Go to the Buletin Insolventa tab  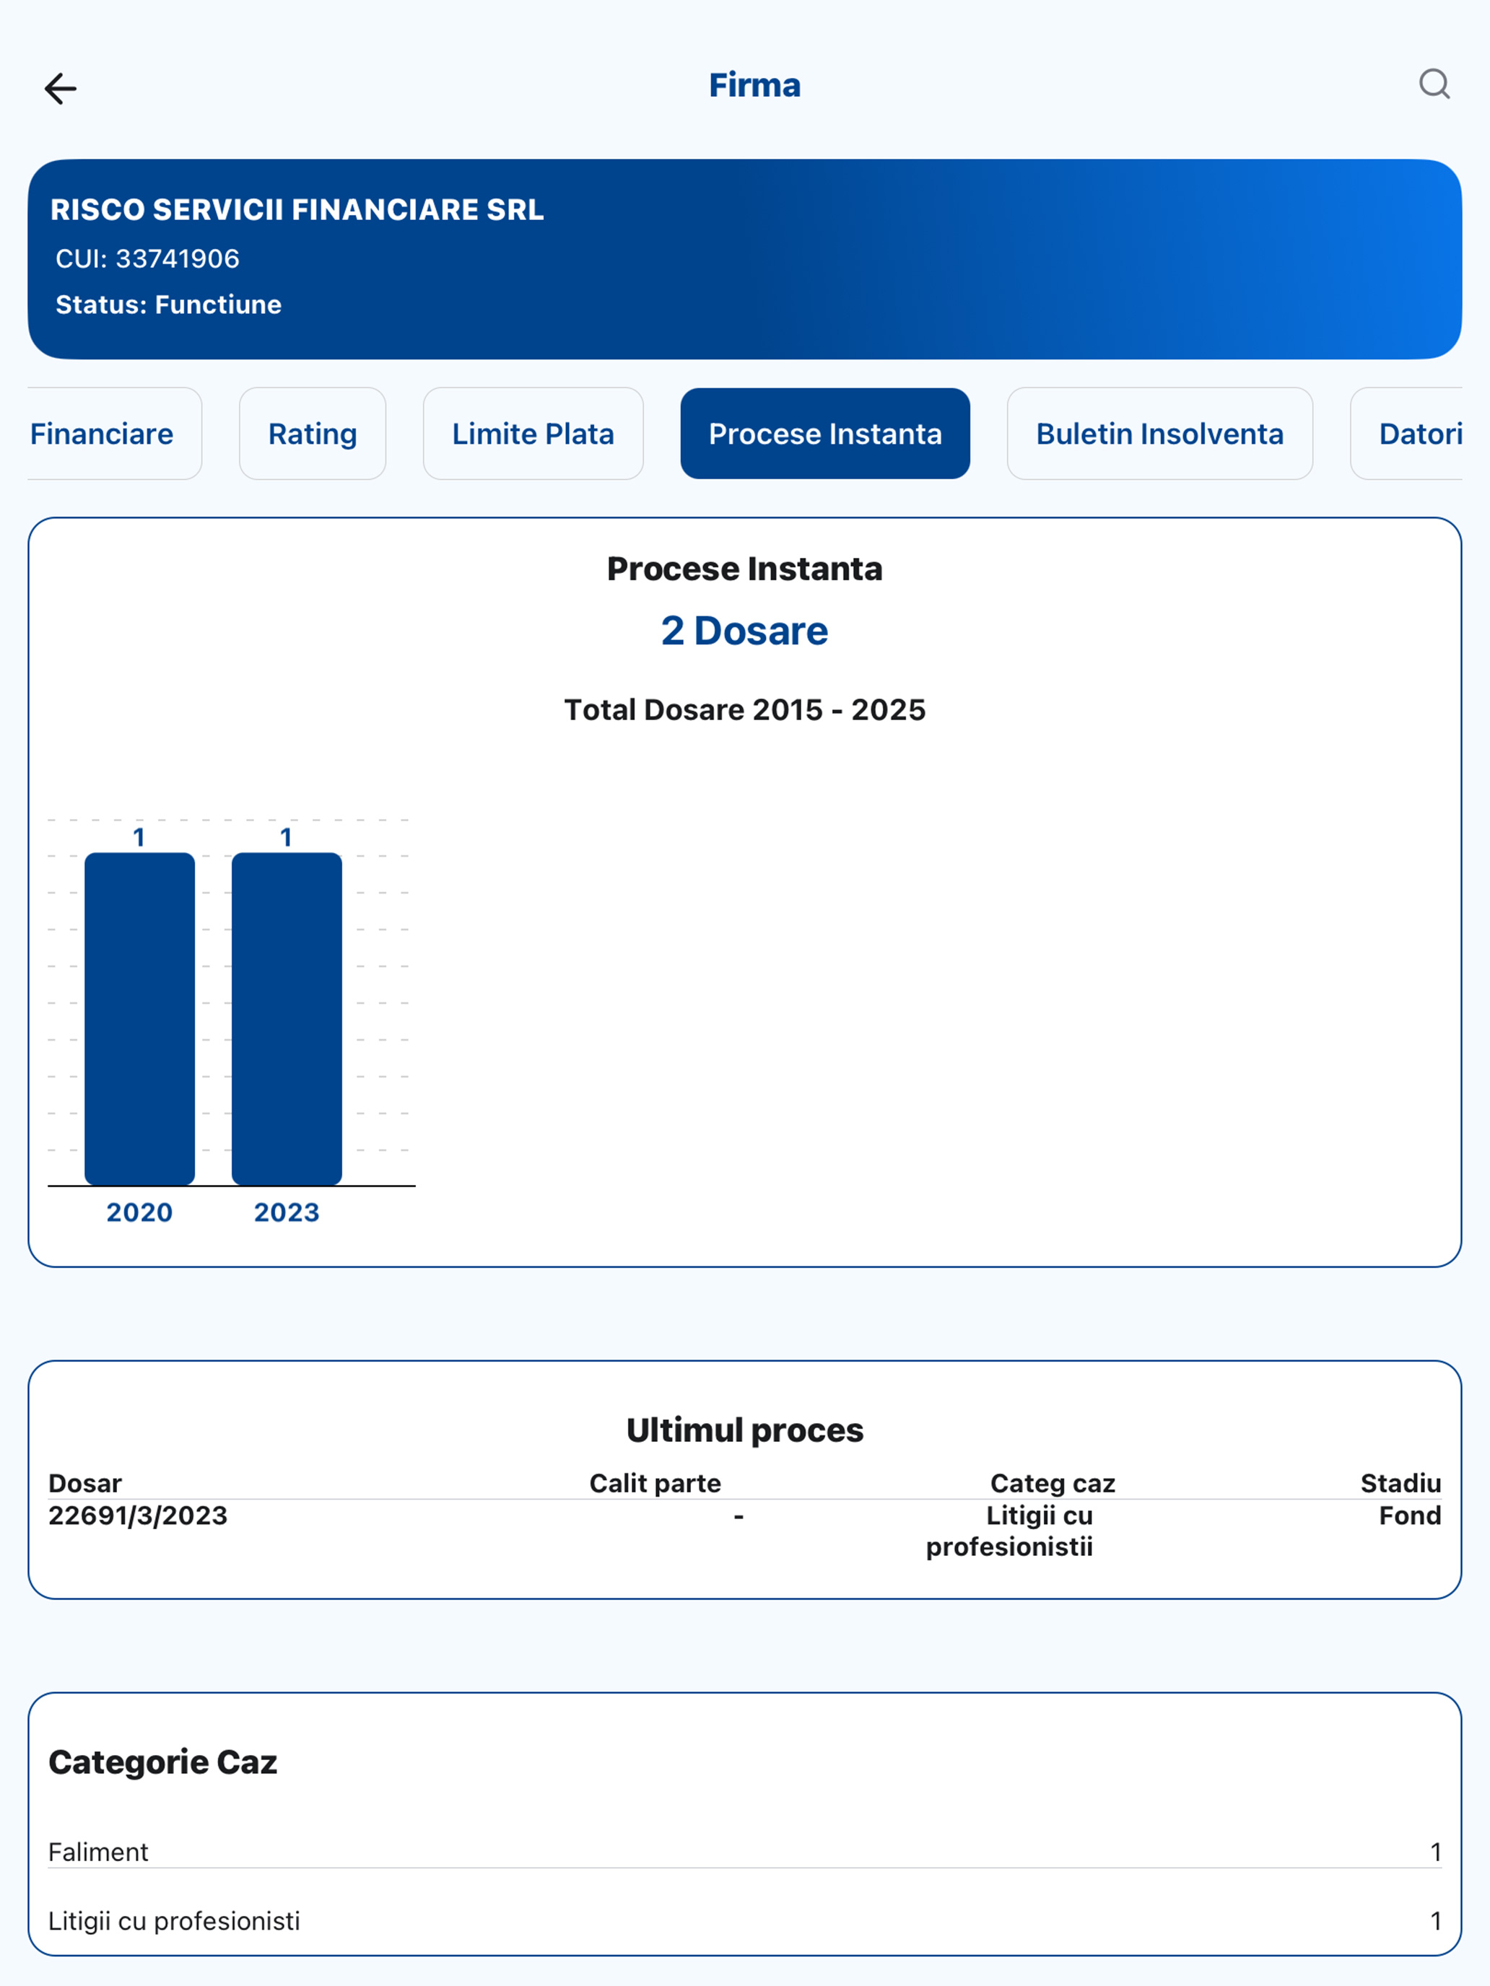1159,434
